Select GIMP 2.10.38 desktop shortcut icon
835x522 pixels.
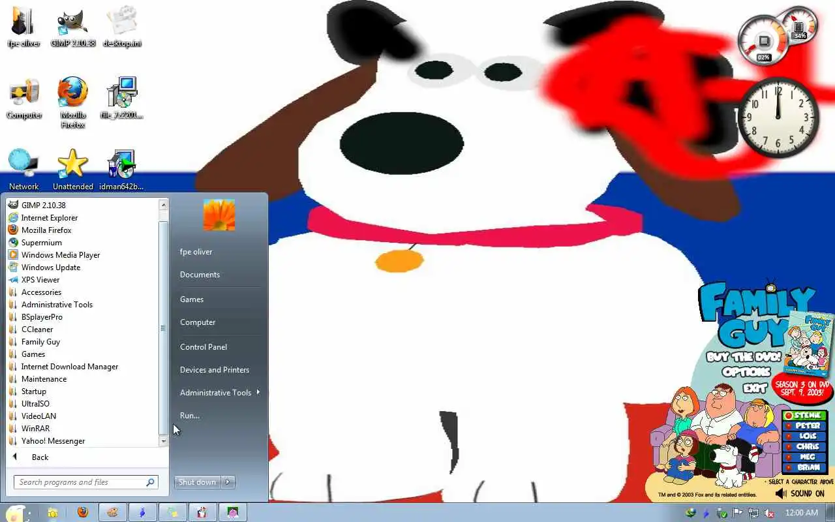pyautogui.click(x=72, y=27)
